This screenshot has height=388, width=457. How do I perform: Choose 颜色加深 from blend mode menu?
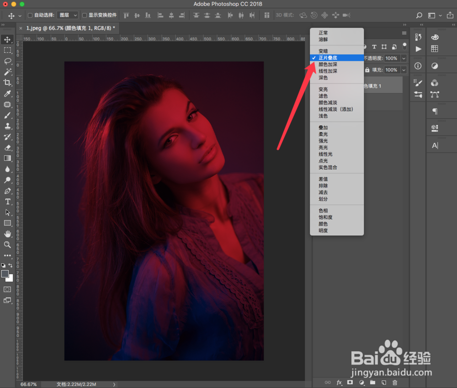click(328, 64)
